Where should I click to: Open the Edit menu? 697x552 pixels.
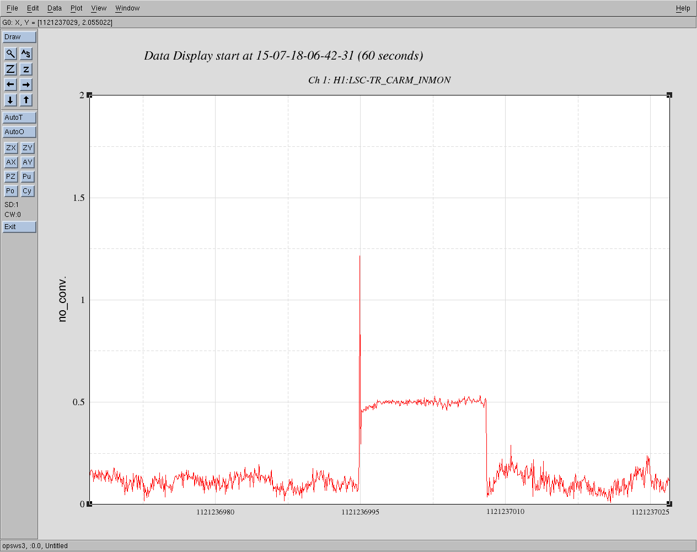[33, 8]
